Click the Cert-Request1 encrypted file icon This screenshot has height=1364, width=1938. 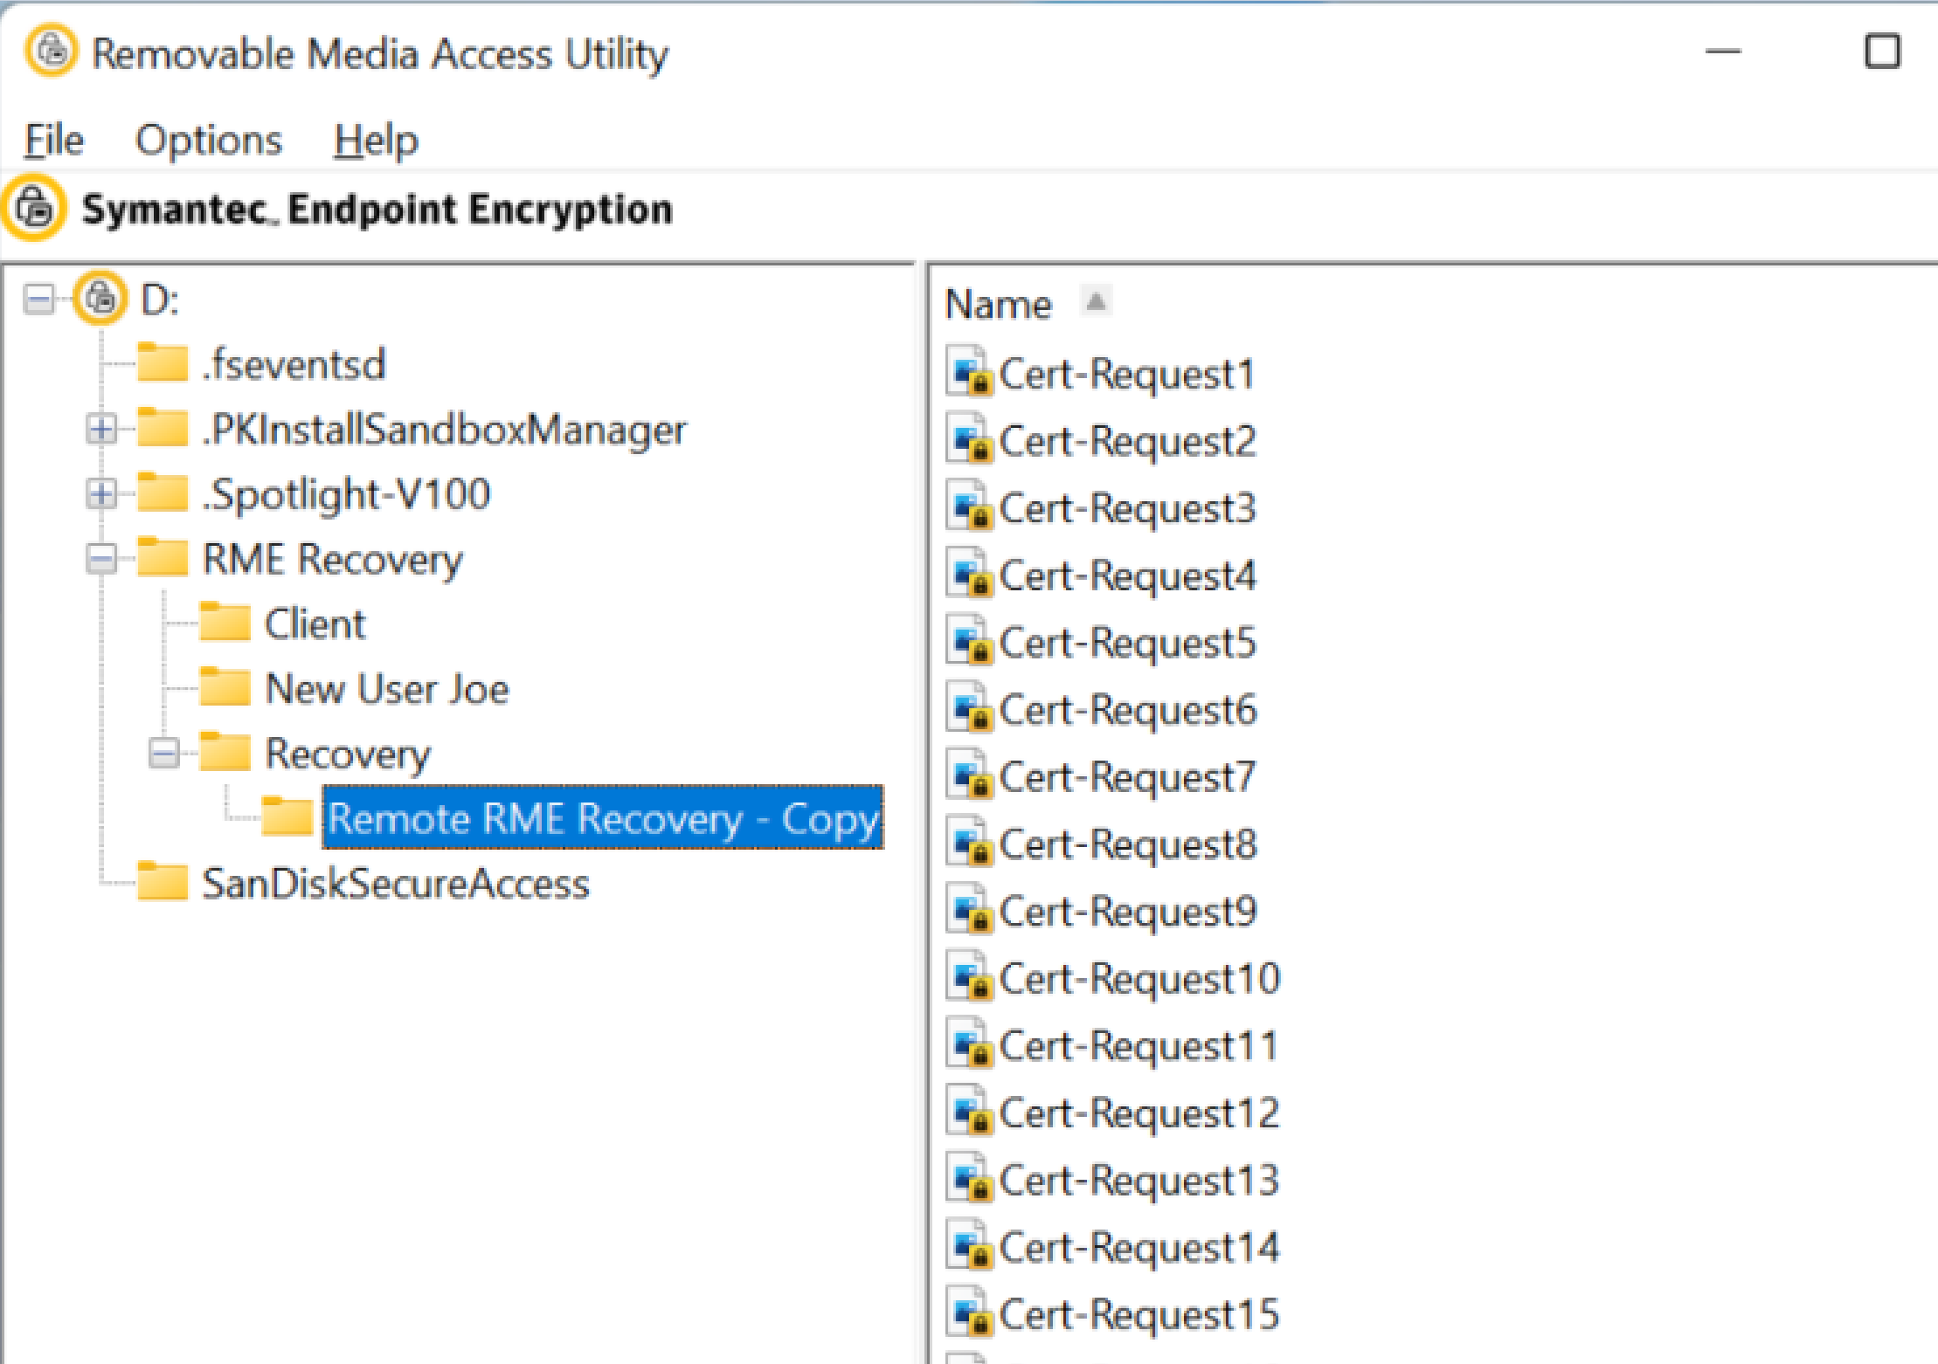pos(969,371)
